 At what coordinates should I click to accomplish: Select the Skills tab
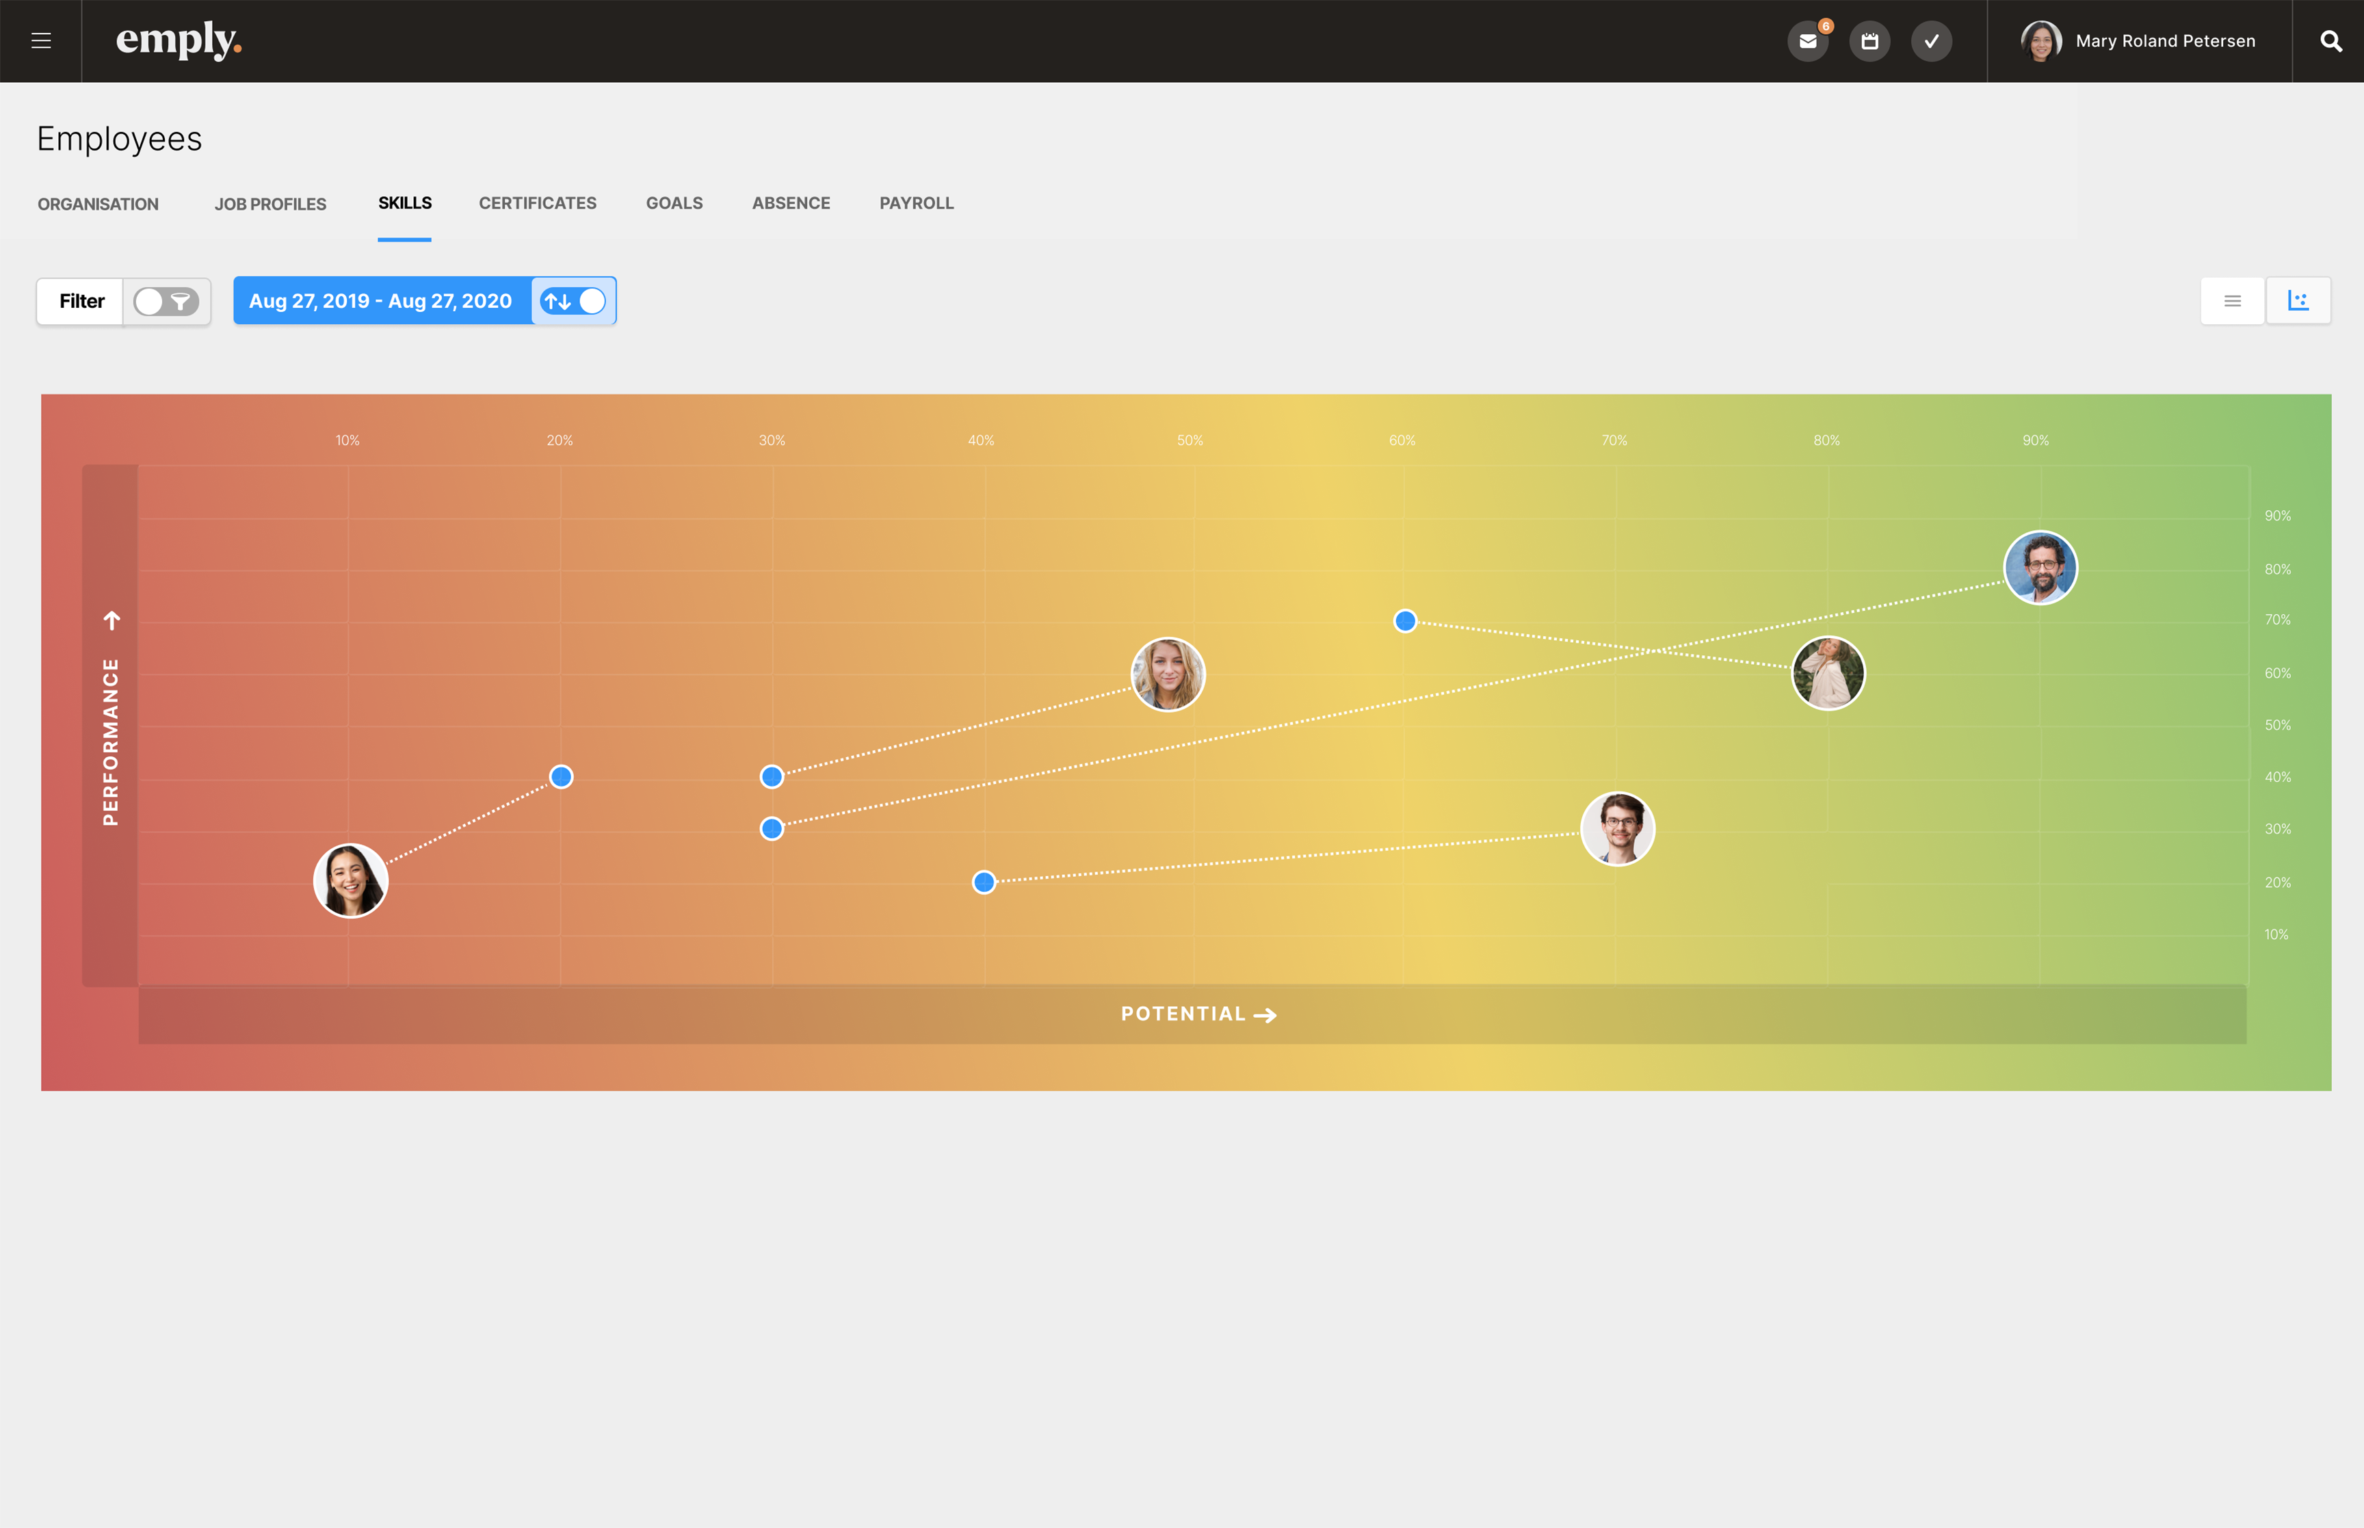click(x=405, y=203)
